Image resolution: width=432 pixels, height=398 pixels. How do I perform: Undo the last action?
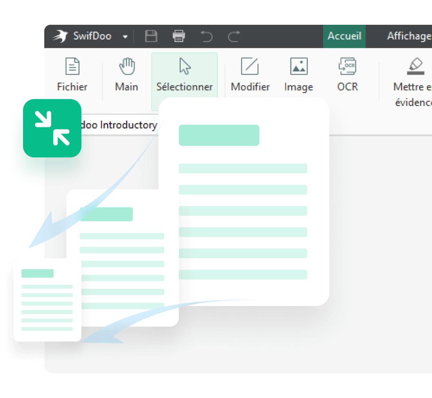click(x=206, y=36)
